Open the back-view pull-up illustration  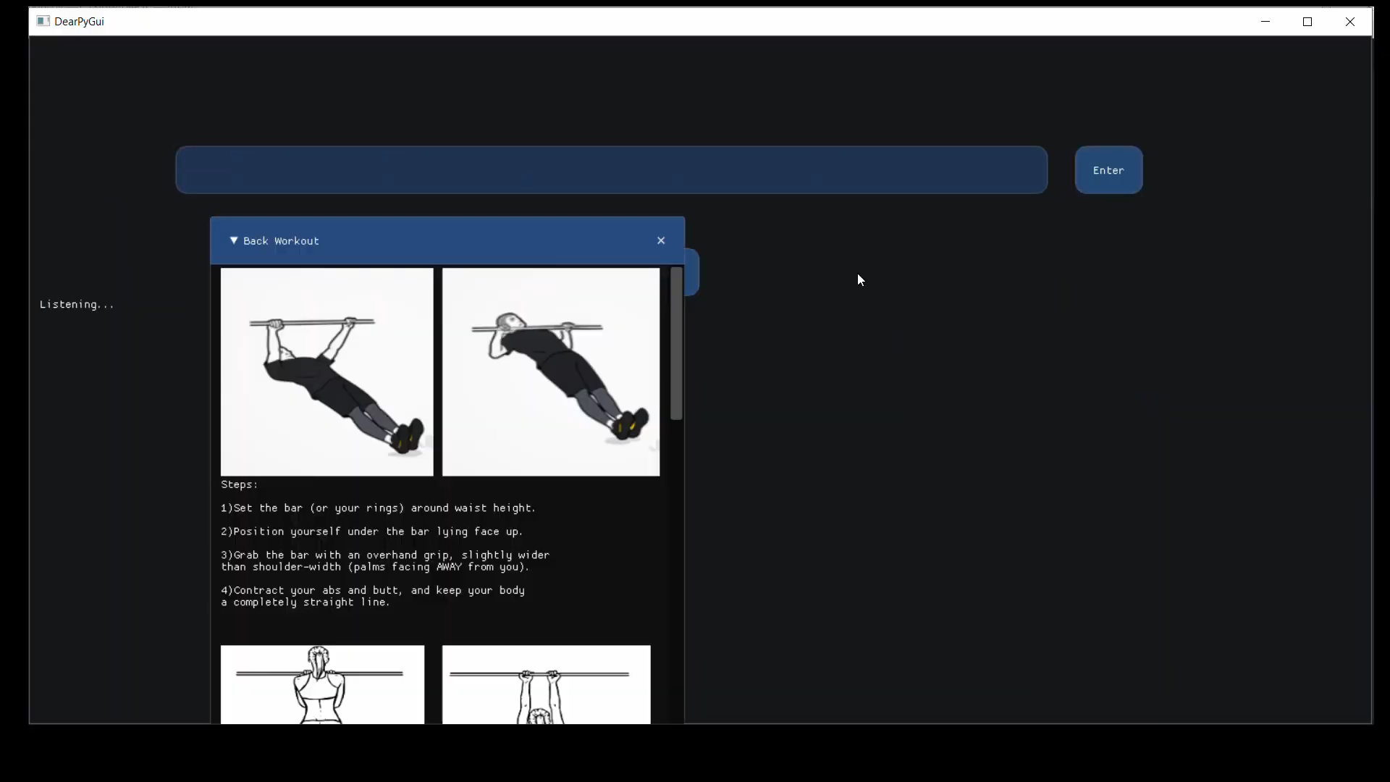click(x=322, y=684)
